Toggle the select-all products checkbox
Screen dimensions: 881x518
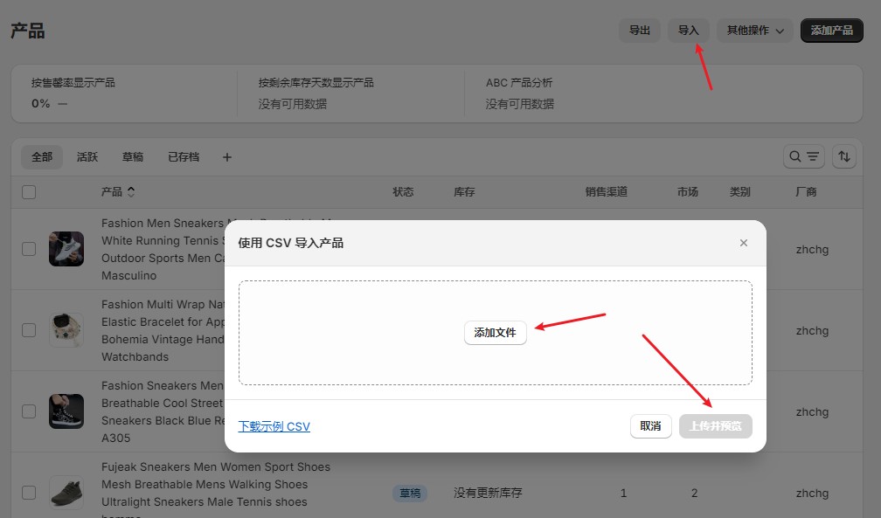pyautogui.click(x=29, y=192)
